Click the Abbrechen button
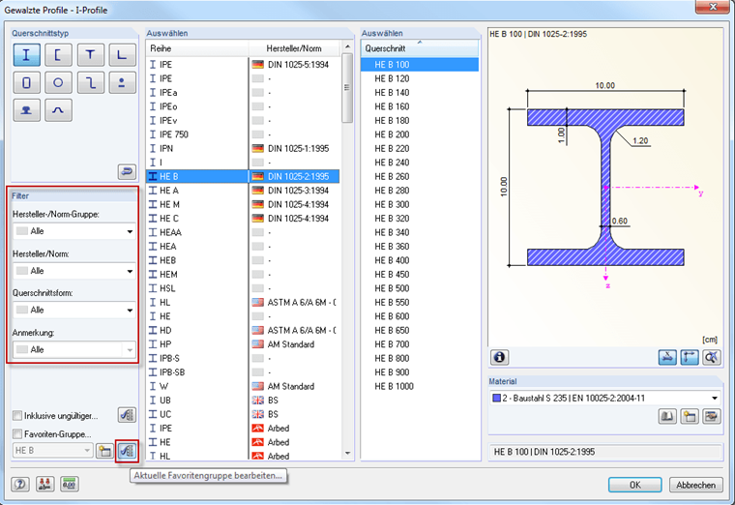735x505 pixels. 695,485
